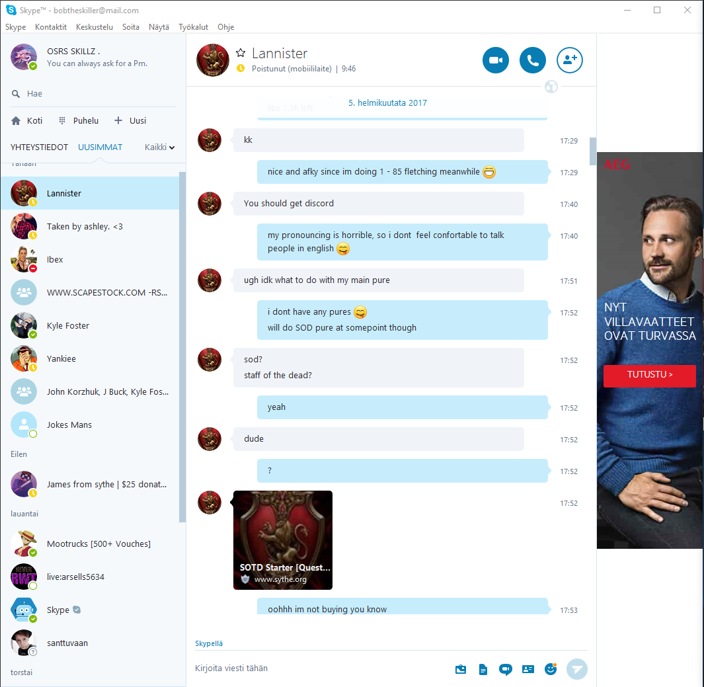Screen dimensions: 704x687
Task: Click the 'ugh idk what to do with my main pure' message
Action: tap(379, 280)
